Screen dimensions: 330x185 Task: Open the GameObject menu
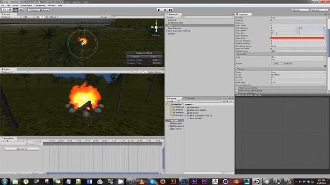(x=26, y=6)
